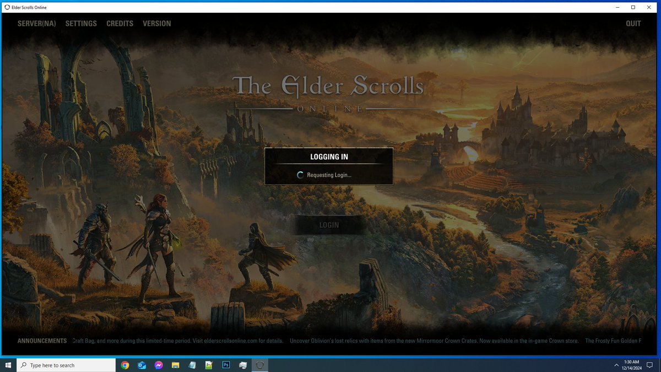
Task: Click the Elder Scrolls Online title bar icon
Action: pyautogui.click(x=7, y=7)
